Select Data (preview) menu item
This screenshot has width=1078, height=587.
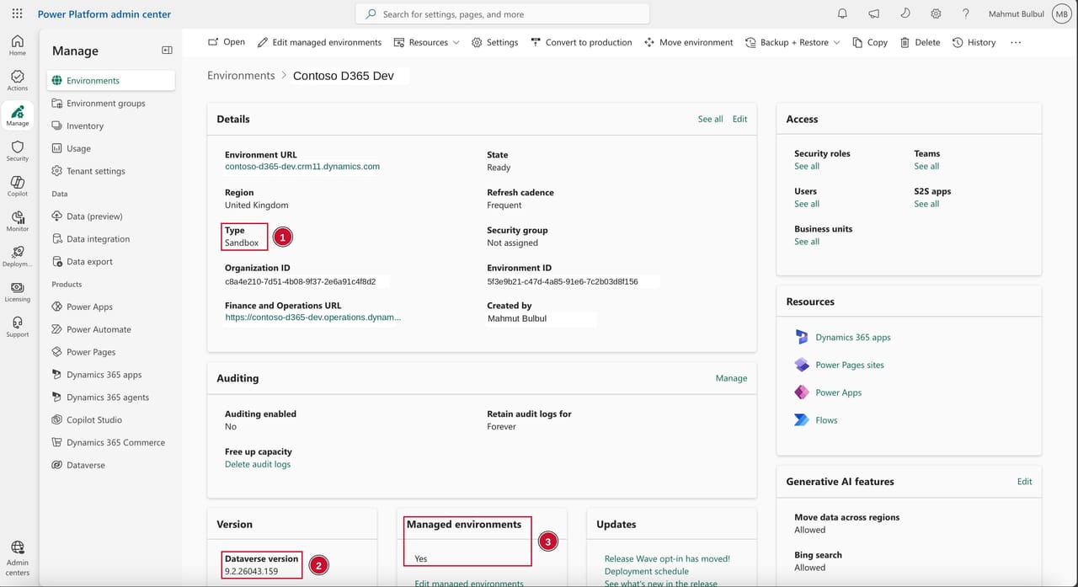tap(111, 216)
